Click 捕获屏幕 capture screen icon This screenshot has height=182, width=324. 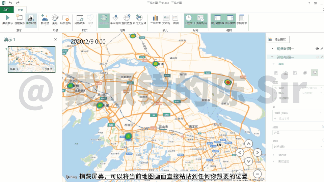(31, 18)
